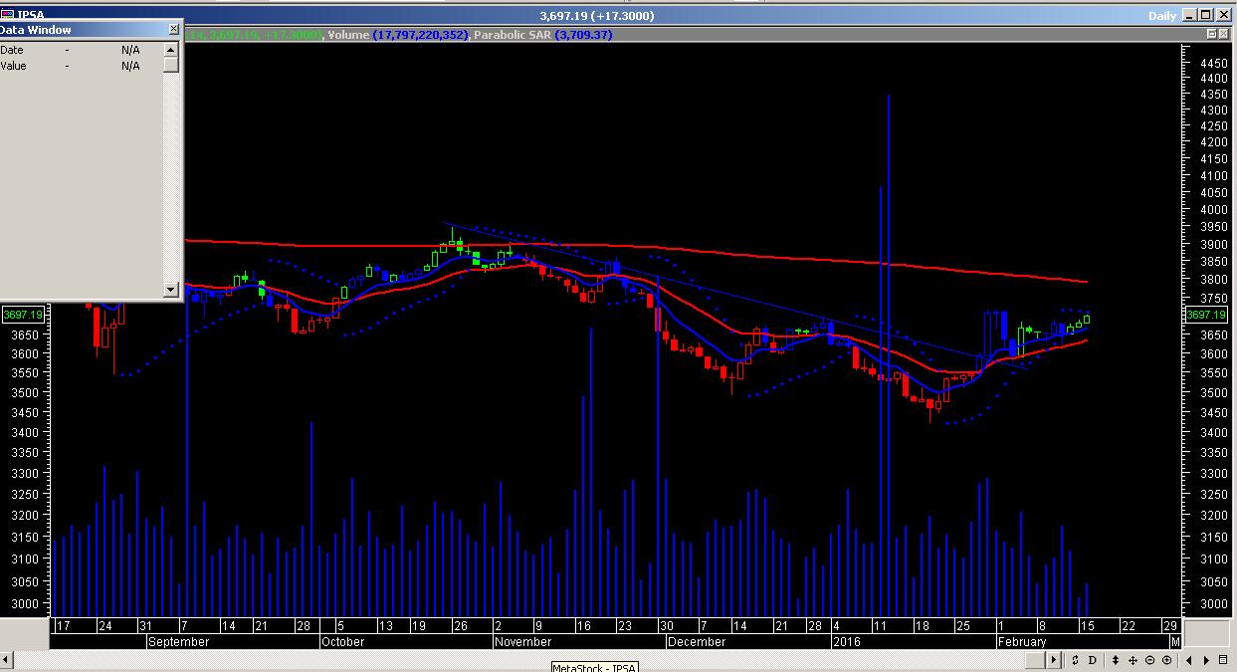Zoom in with the plus circle icon
This screenshot has width=1237, height=672.
coord(1167,660)
